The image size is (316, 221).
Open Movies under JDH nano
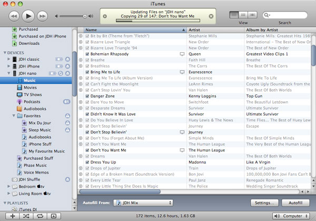point(30,88)
